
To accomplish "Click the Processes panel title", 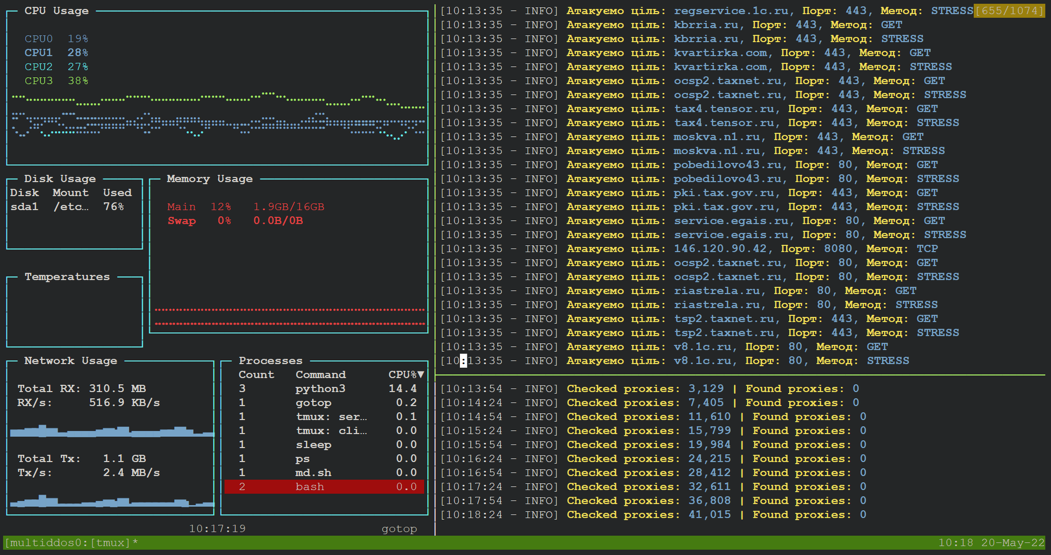I will (x=270, y=361).
